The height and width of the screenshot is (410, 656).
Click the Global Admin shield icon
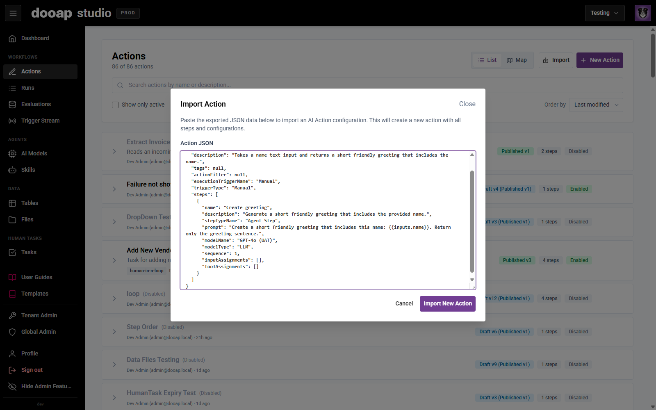pyautogui.click(x=12, y=332)
